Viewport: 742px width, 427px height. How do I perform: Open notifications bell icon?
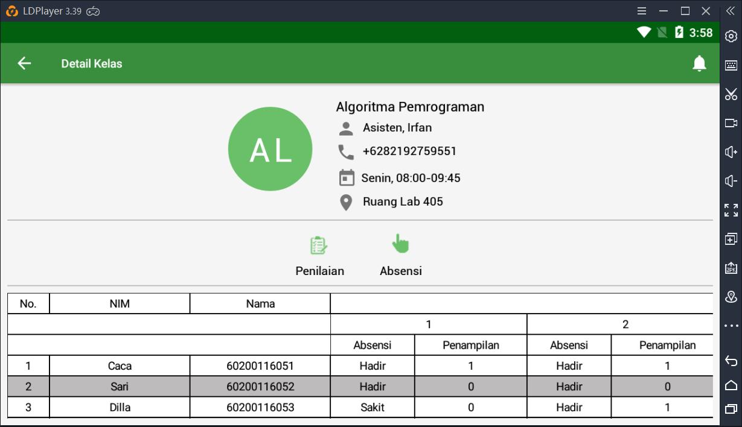pyautogui.click(x=699, y=63)
